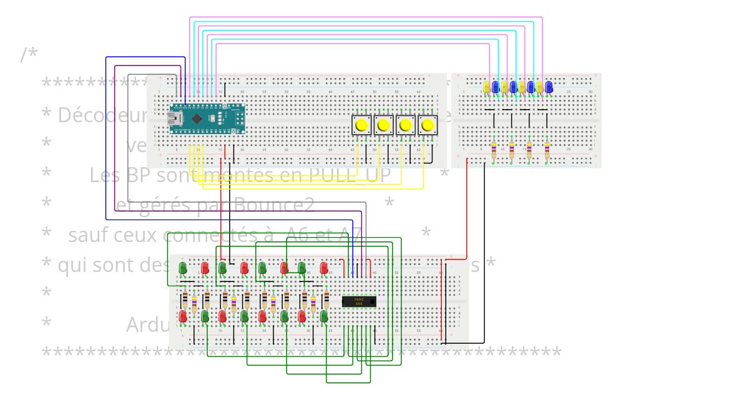Click leftmost resistor on right breadboard
The width and height of the screenshot is (749, 393).
pos(494,150)
